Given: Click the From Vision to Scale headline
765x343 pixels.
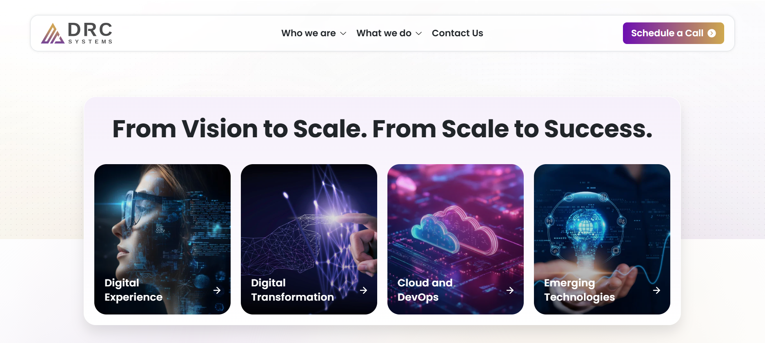Looking at the screenshot, I should 382,129.
